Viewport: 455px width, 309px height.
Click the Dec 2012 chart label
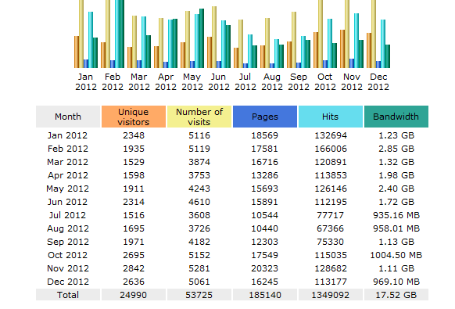[x=378, y=82]
